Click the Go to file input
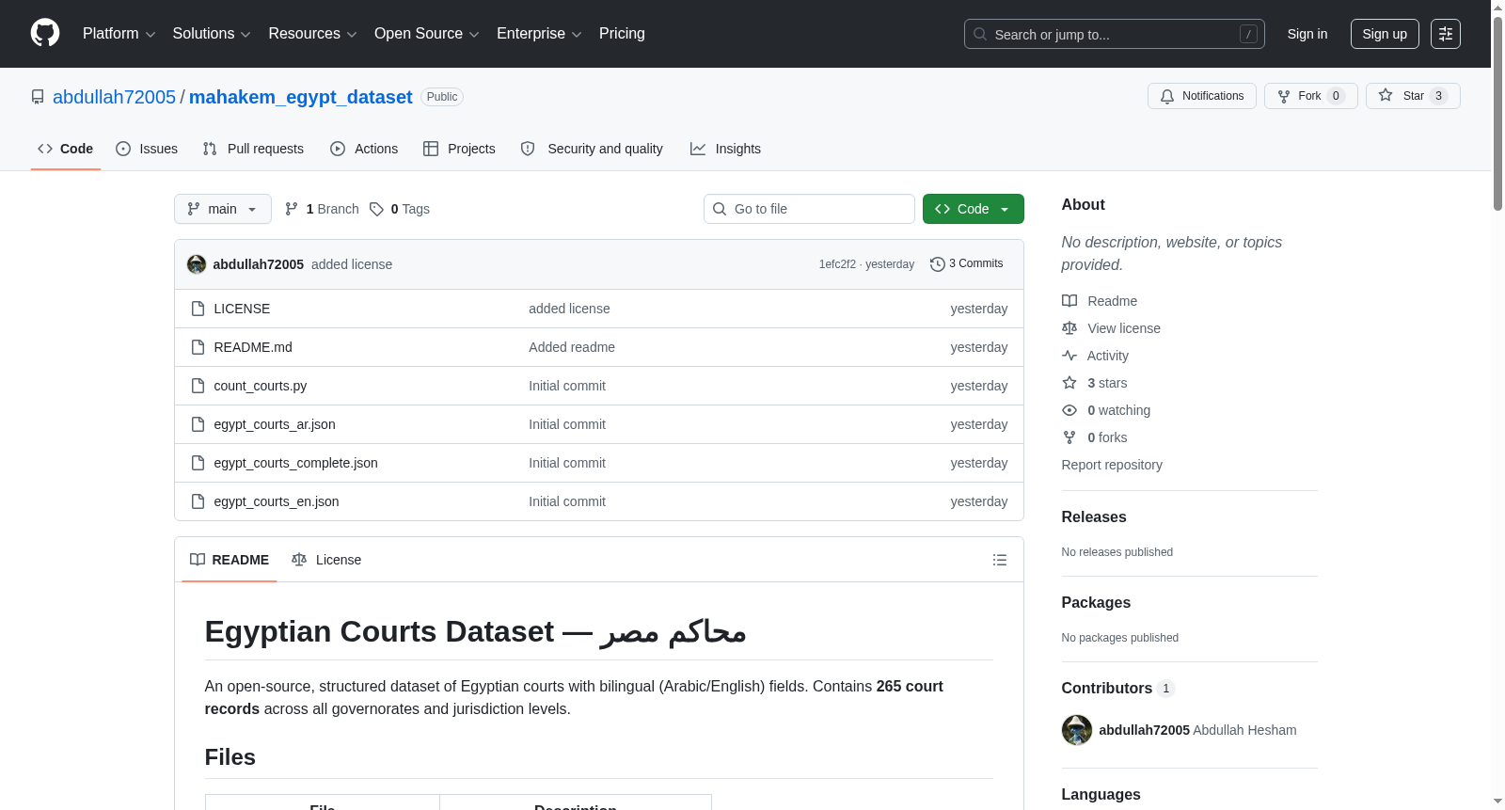Screen dimensions: 1505x810 (809, 209)
